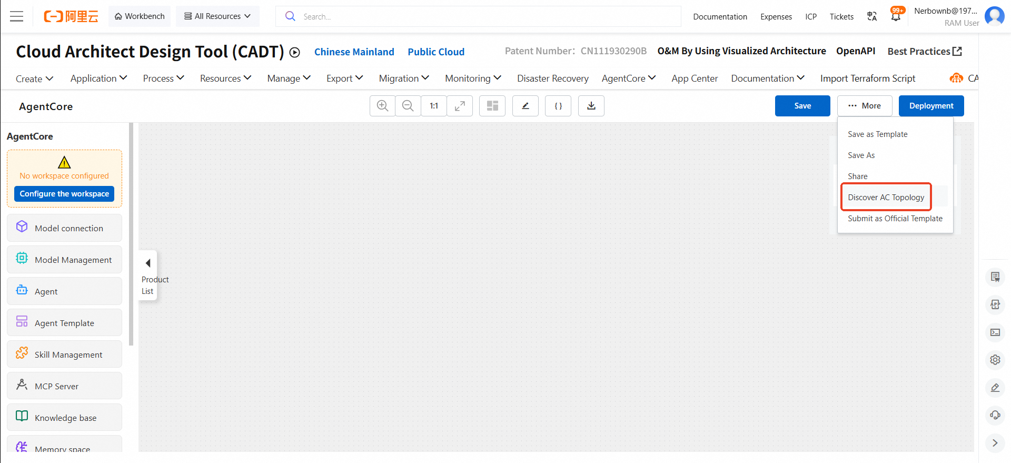Open the code braces view

point(558,106)
